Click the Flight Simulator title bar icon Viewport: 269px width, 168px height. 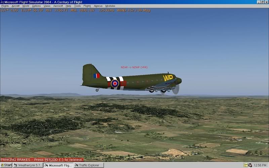coord(2,2)
